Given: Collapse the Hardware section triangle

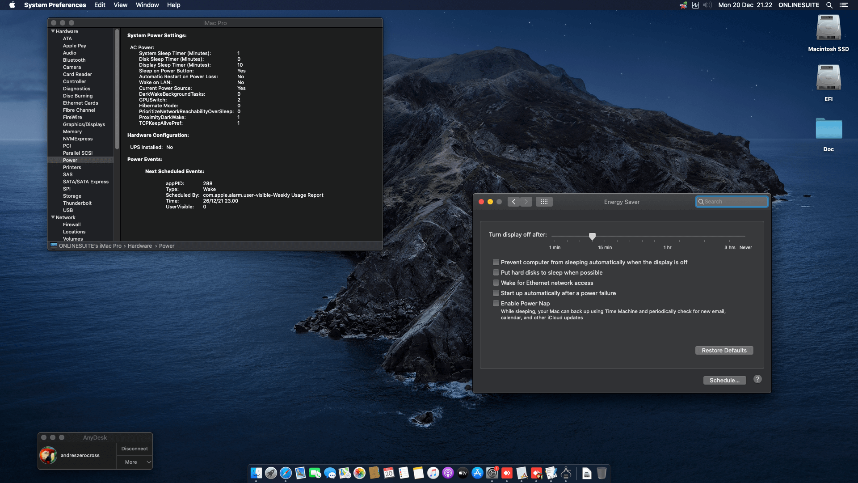Looking at the screenshot, I should click(x=53, y=31).
